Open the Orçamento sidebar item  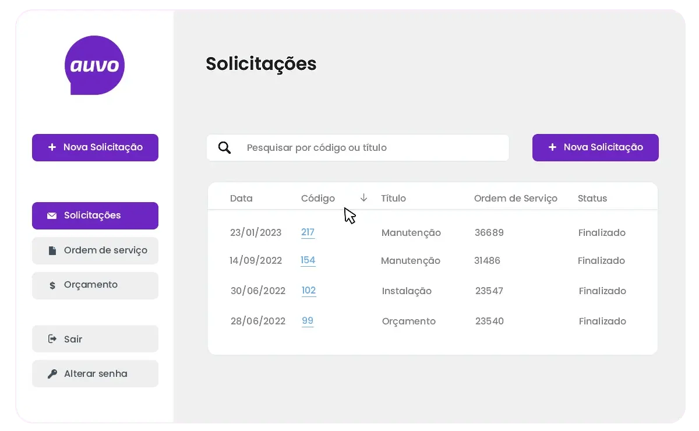click(95, 285)
